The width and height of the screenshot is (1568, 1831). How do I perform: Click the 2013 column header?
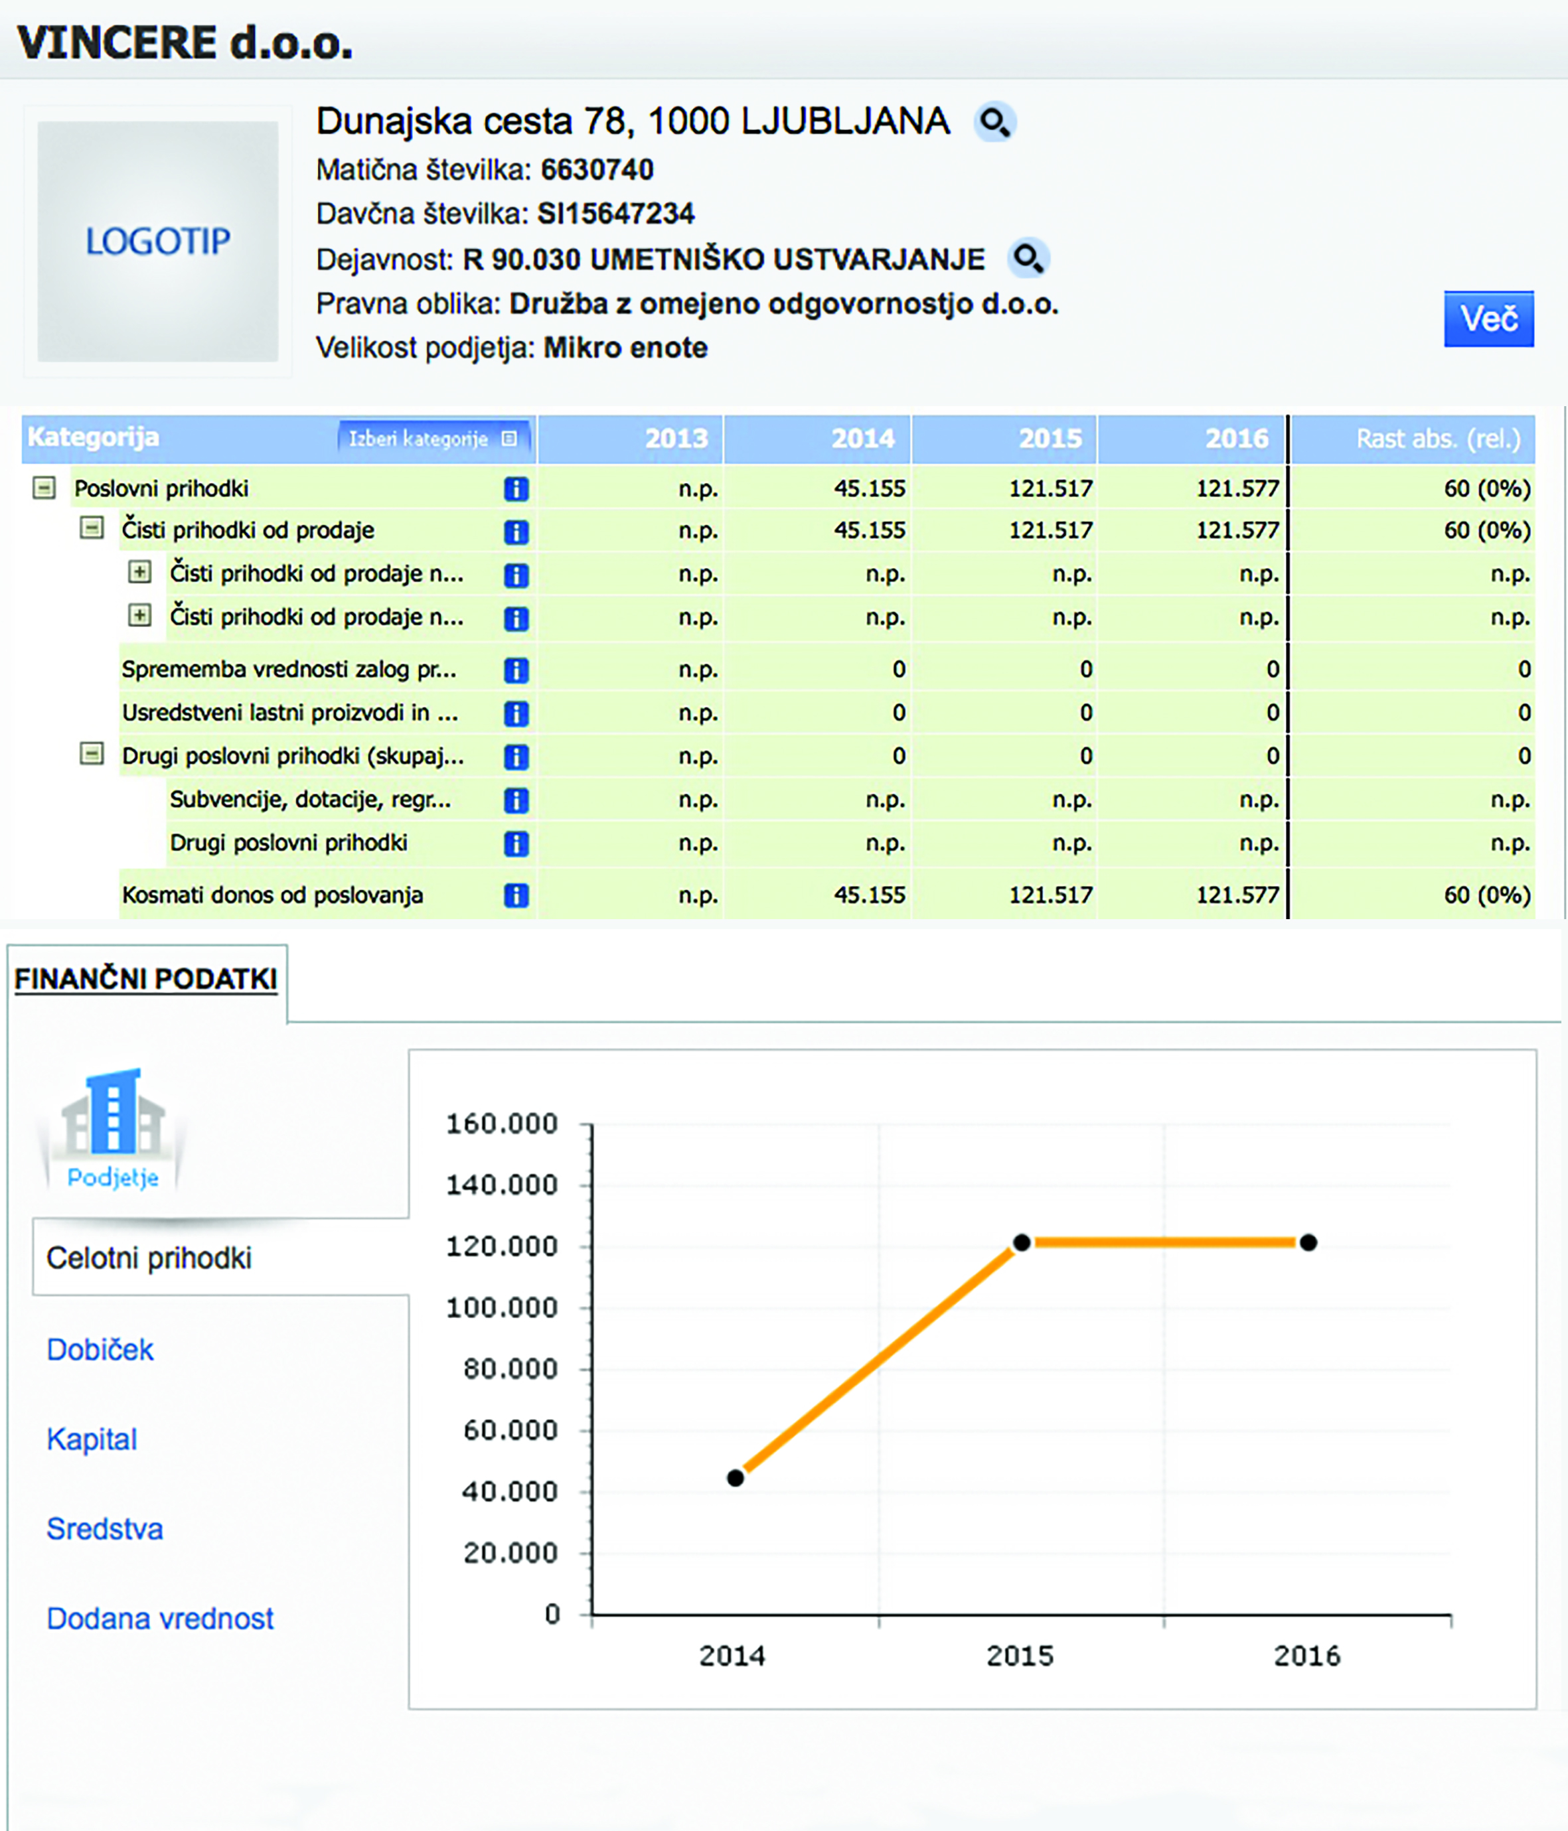tap(630, 438)
